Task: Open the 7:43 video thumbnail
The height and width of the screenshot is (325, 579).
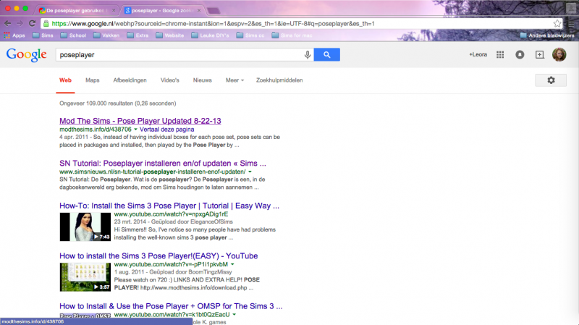Action: pyautogui.click(x=85, y=227)
